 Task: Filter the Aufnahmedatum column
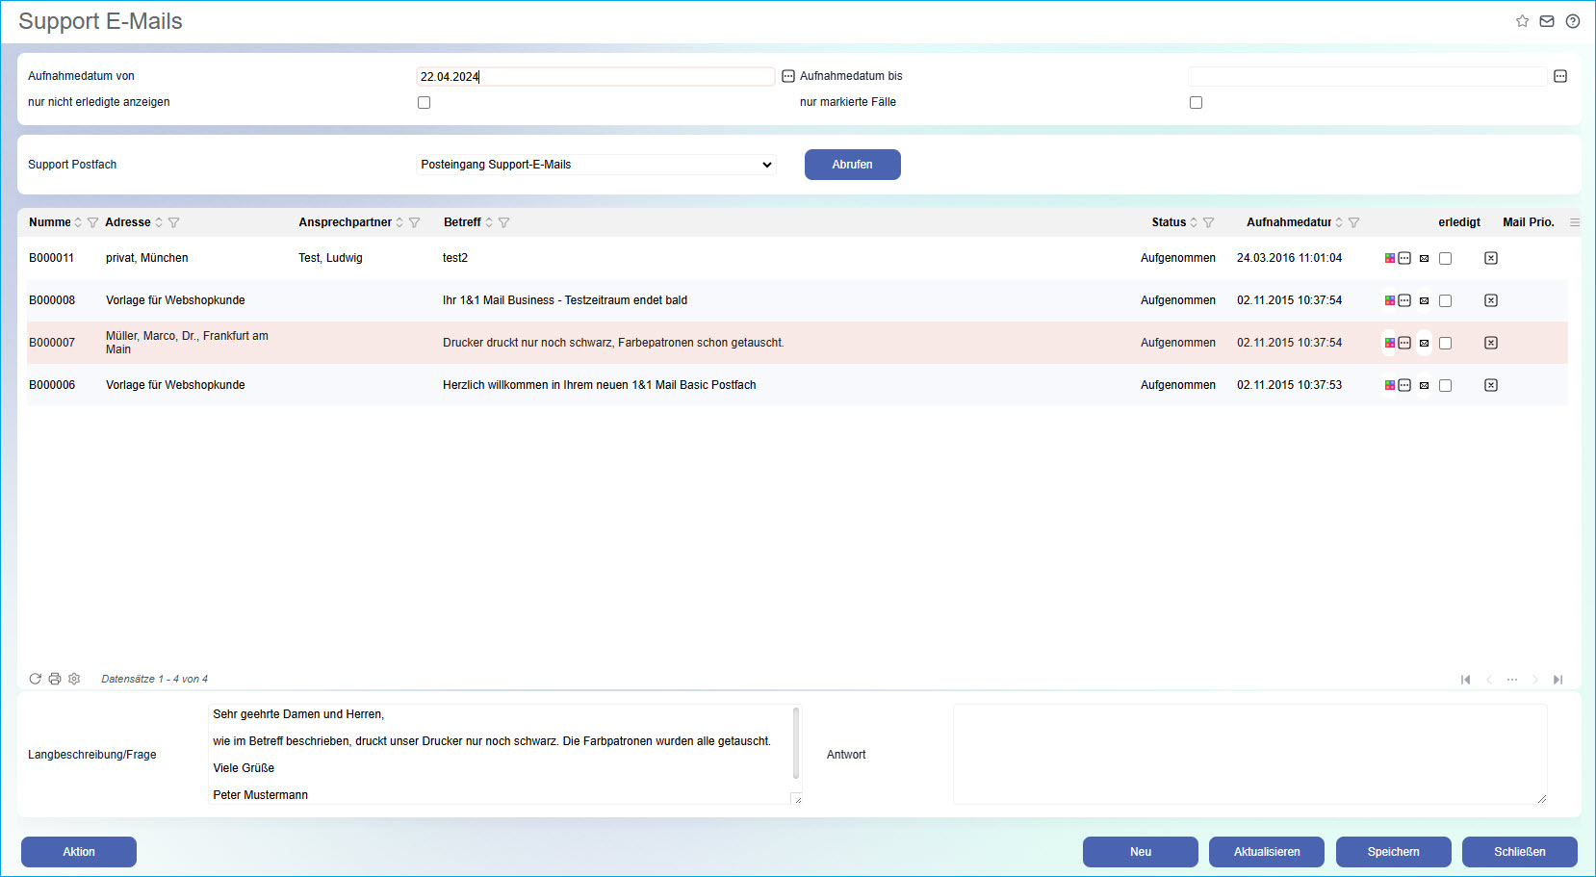pyautogui.click(x=1354, y=222)
